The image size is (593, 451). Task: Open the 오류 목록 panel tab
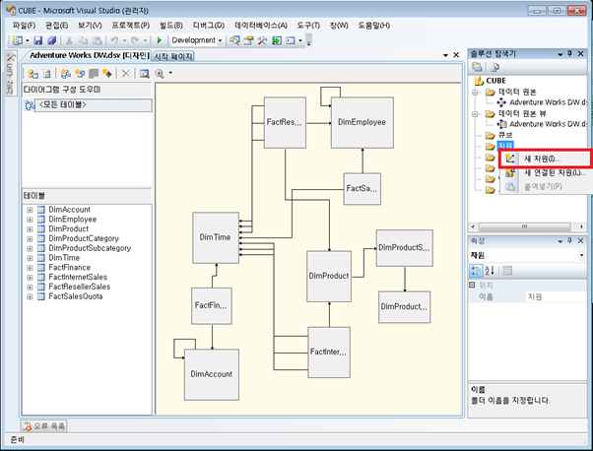[44, 426]
